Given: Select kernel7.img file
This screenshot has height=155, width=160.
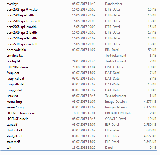Looking at the screenshot, I should (x=15, y=107).
